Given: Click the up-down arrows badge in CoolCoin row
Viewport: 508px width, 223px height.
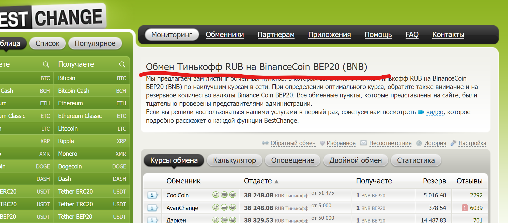Looking at the screenshot, I should [216, 195].
